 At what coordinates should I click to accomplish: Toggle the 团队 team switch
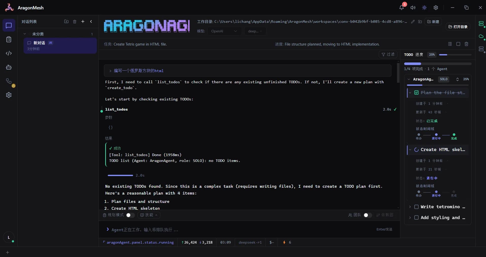368,215
